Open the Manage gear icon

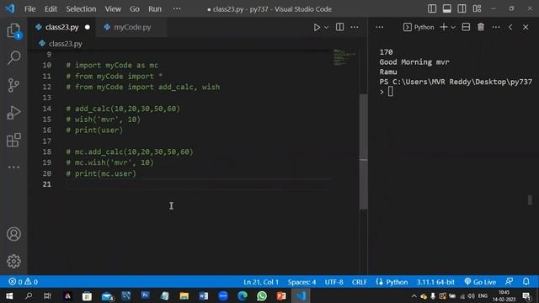tap(13, 262)
